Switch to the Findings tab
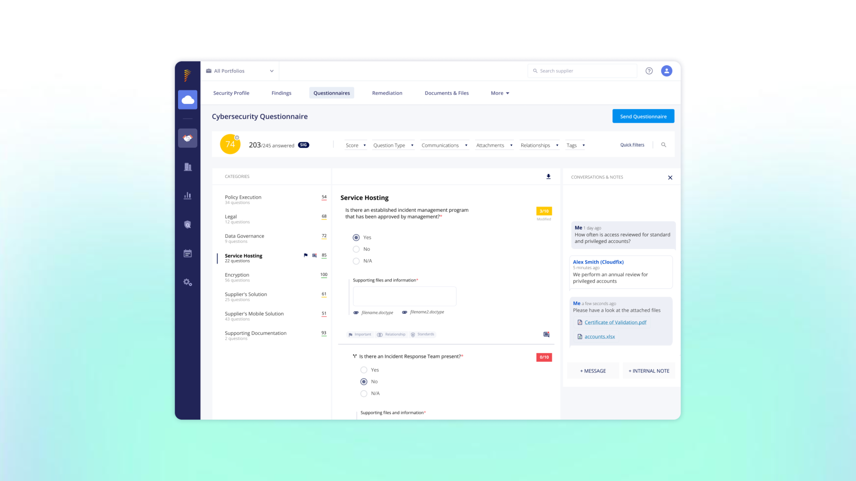Image resolution: width=856 pixels, height=481 pixels. (281, 93)
